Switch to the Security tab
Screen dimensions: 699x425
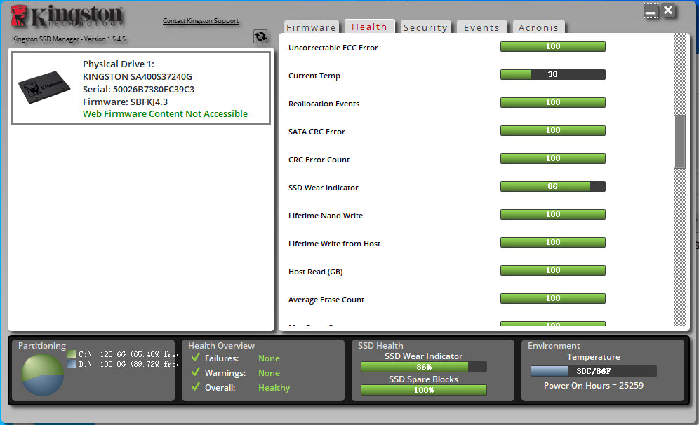pos(425,27)
